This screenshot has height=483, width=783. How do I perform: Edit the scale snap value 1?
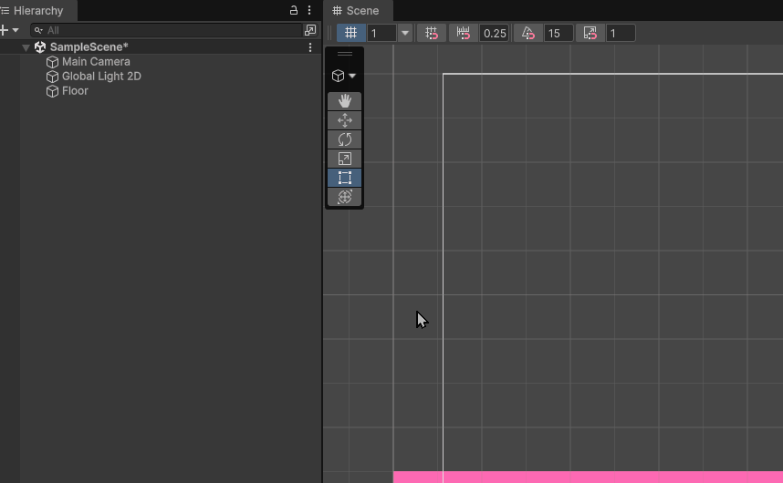(621, 34)
